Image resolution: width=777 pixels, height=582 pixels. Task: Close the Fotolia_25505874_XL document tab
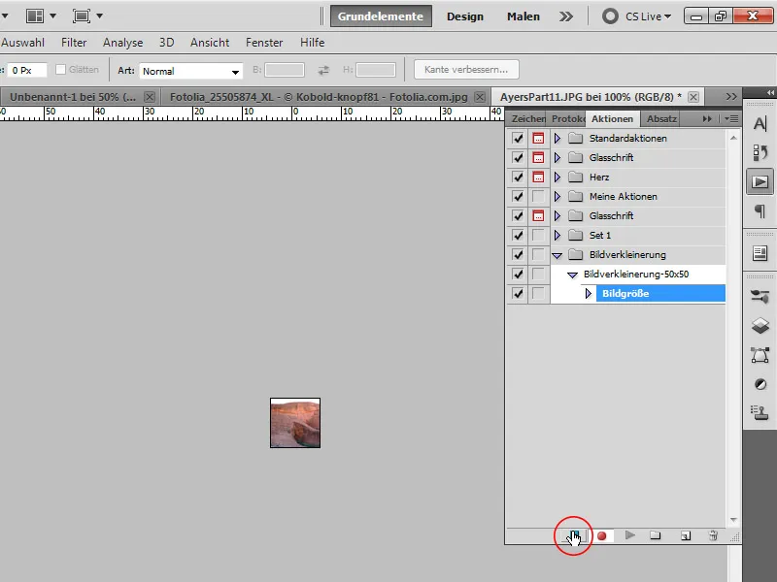[x=479, y=97]
